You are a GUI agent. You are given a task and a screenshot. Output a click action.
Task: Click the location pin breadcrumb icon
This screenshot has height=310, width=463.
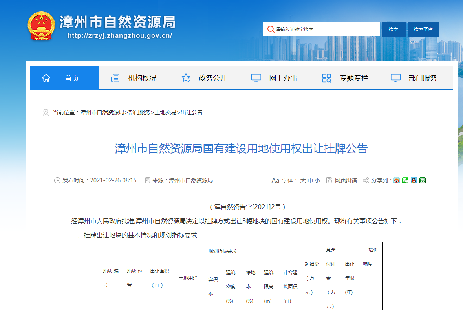coord(46,113)
